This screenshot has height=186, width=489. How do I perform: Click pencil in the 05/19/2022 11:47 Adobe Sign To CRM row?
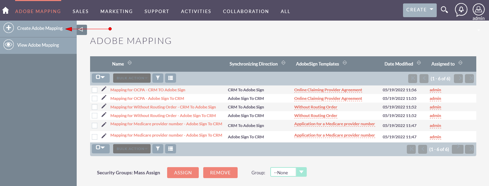tap(104, 136)
